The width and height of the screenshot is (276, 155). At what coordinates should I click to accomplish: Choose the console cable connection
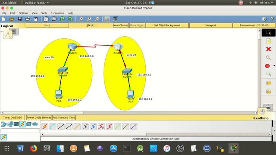pyautogui.click(x=53, y=127)
